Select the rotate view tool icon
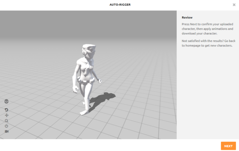 [x=6, y=110]
